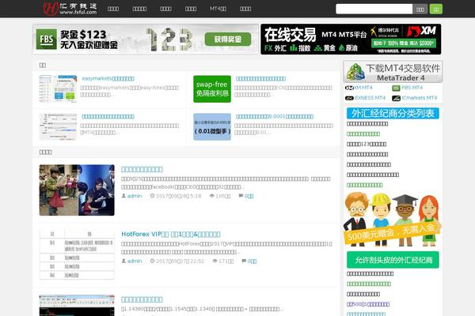This screenshot has height=316, width=475.
Task: Click the MetaTrader 4 logo icon in the download banner
Action: tap(356, 72)
